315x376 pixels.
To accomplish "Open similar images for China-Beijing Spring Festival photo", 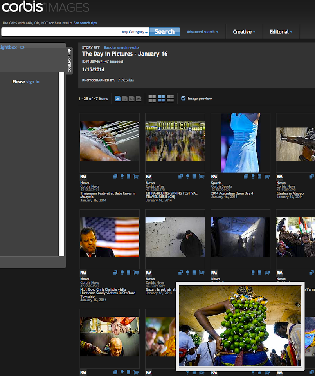I will pyautogui.click(x=181, y=177).
